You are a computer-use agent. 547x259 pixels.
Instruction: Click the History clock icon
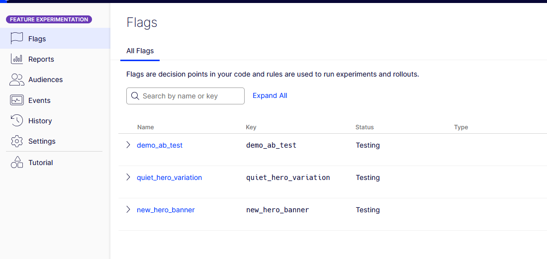click(17, 121)
